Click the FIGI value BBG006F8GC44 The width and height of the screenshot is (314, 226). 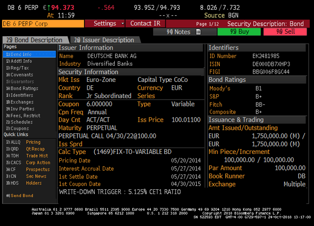click(271, 72)
